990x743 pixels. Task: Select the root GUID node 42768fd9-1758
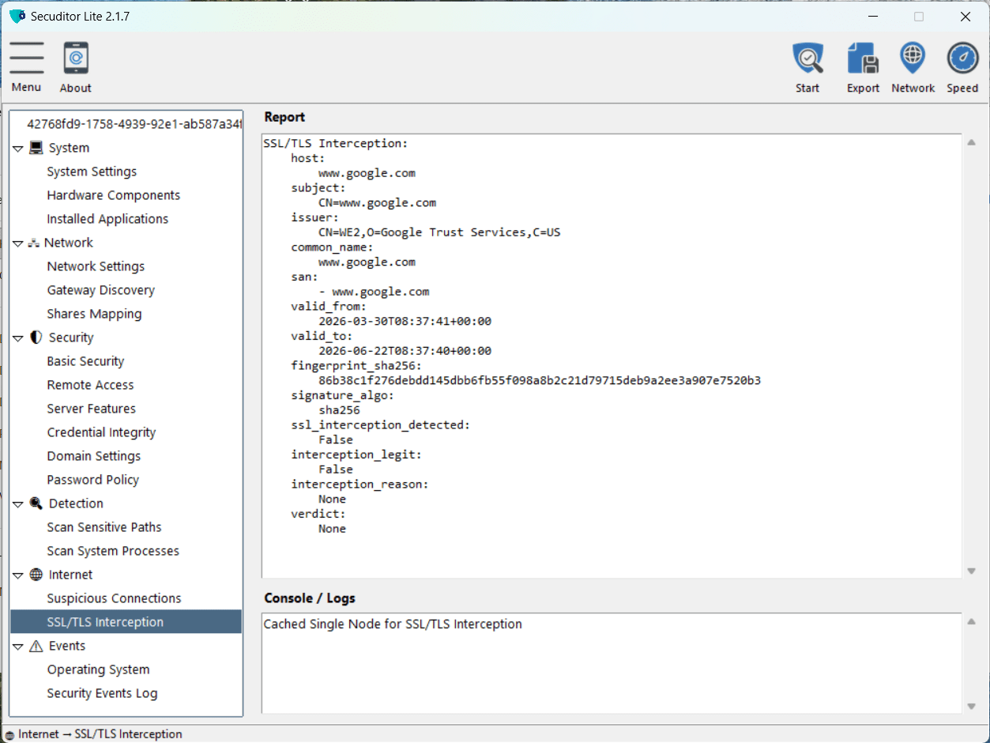pyautogui.click(x=134, y=124)
